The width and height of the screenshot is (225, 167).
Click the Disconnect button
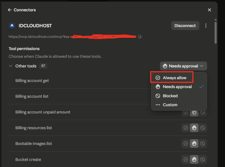[185, 26]
